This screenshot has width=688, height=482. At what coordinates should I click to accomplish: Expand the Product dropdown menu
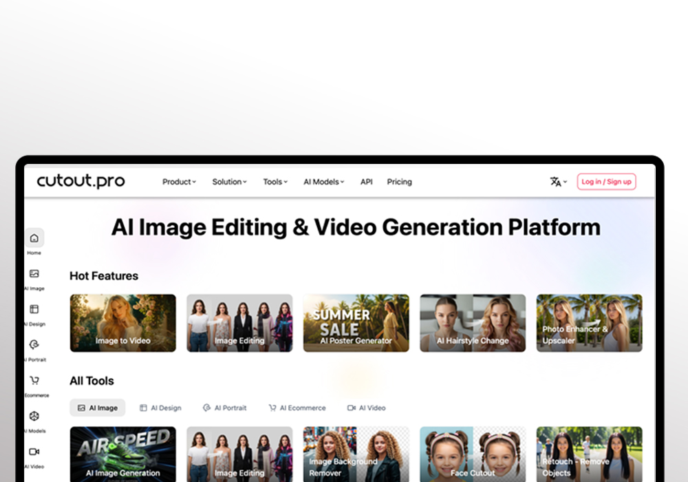[179, 182]
